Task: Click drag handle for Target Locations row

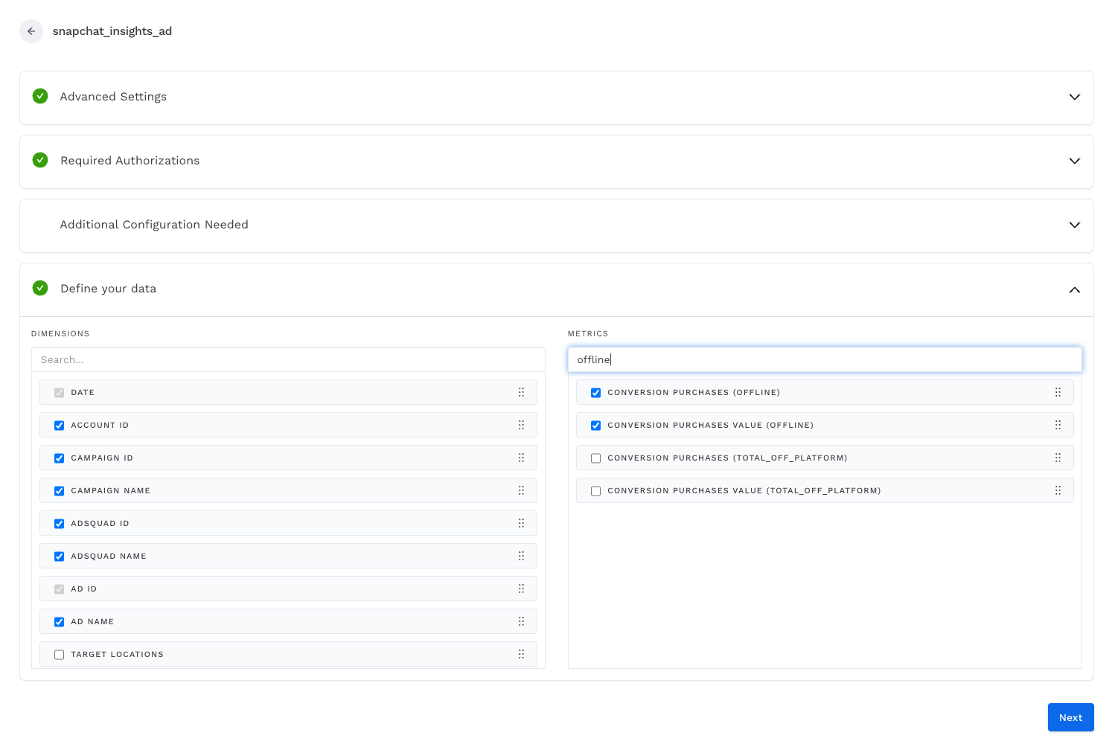Action: click(521, 654)
